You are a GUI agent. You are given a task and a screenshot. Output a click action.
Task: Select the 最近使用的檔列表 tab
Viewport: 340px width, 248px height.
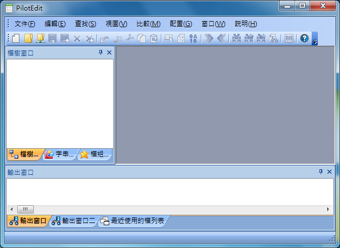(x=133, y=221)
